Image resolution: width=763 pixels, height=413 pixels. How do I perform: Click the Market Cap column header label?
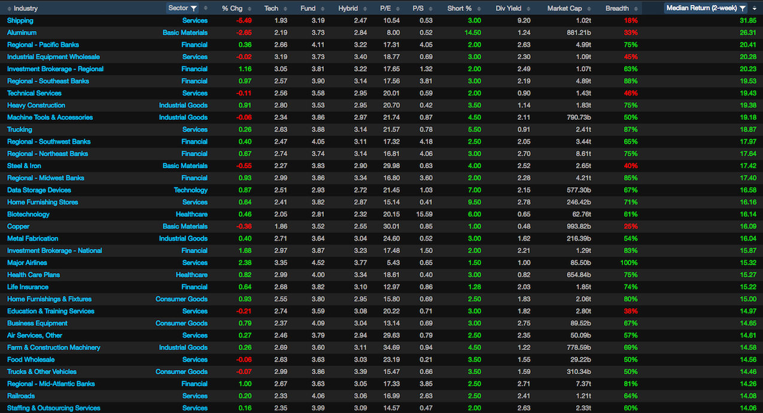(565, 8)
